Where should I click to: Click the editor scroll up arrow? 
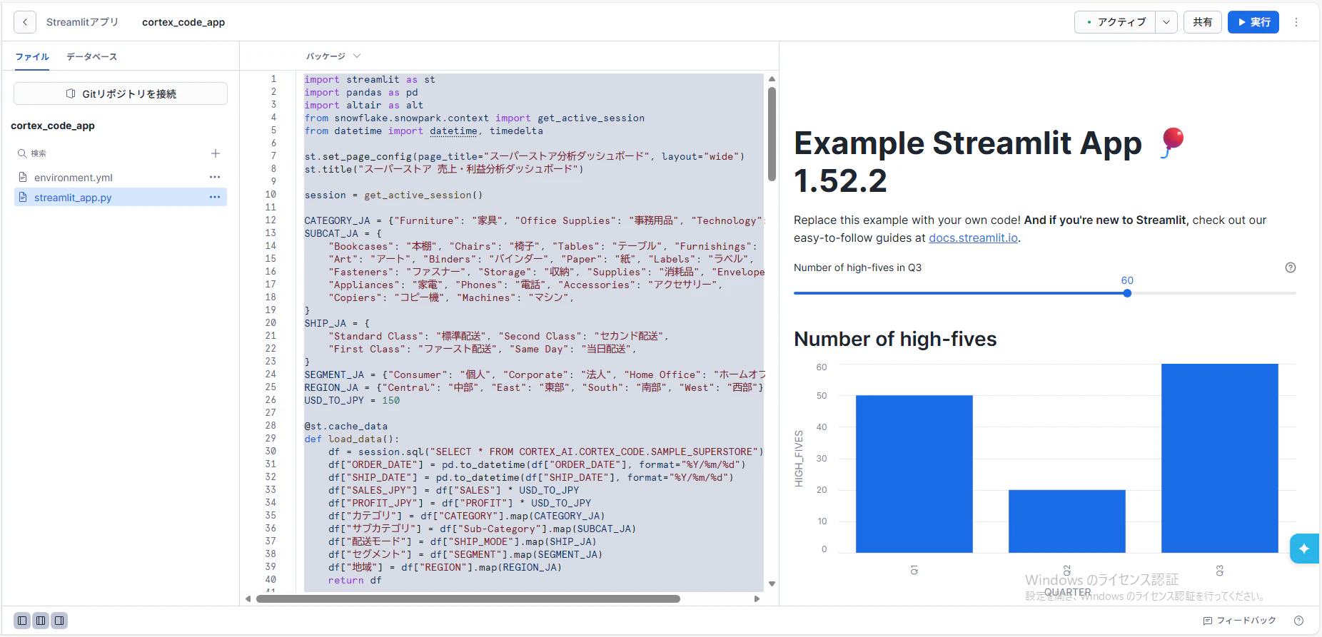pos(772,79)
